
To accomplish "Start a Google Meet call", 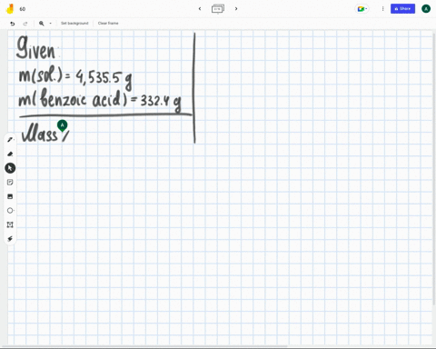I will [362, 9].
